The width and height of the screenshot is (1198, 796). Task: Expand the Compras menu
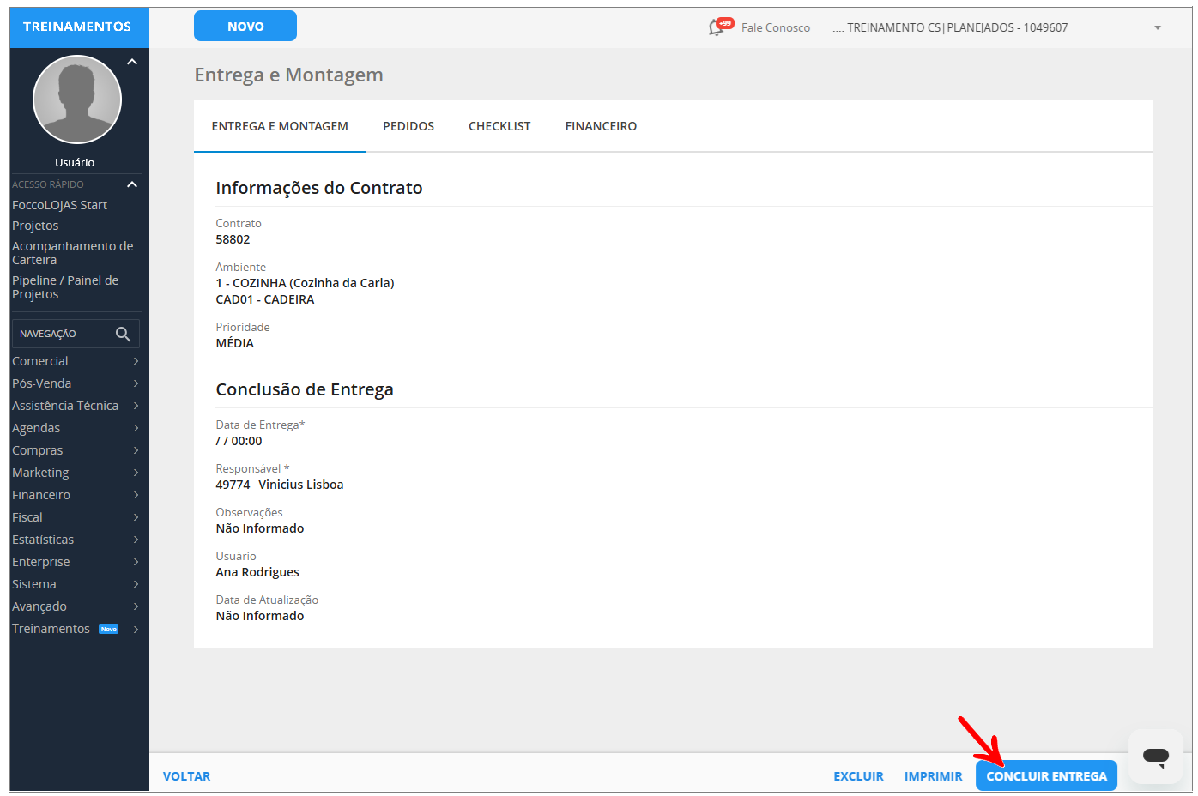[x=76, y=450]
